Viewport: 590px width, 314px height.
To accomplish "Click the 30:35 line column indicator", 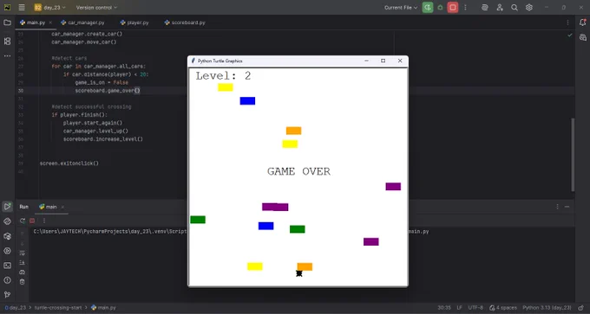I will (444, 308).
